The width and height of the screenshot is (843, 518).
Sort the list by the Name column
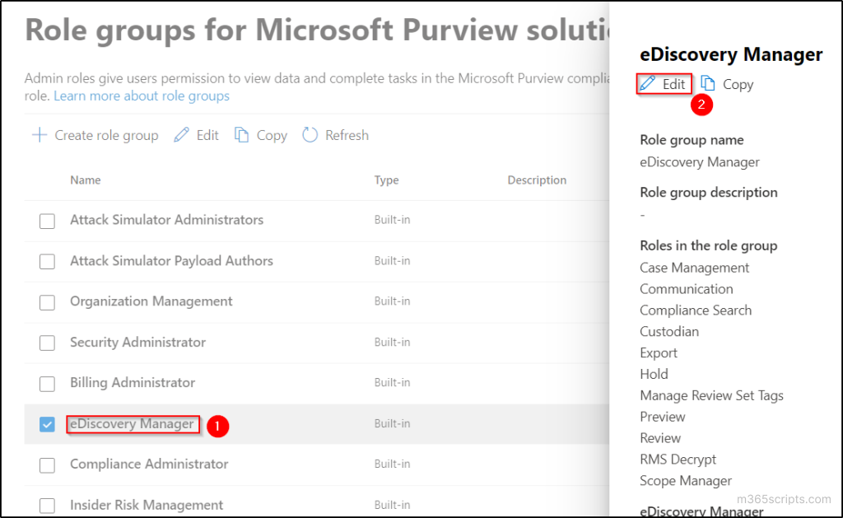[x=85, y=180]
